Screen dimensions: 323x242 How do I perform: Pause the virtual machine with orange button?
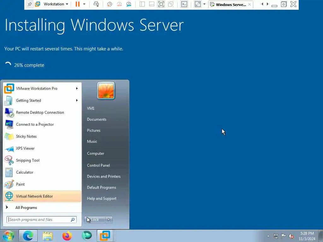tap(78, 4)
